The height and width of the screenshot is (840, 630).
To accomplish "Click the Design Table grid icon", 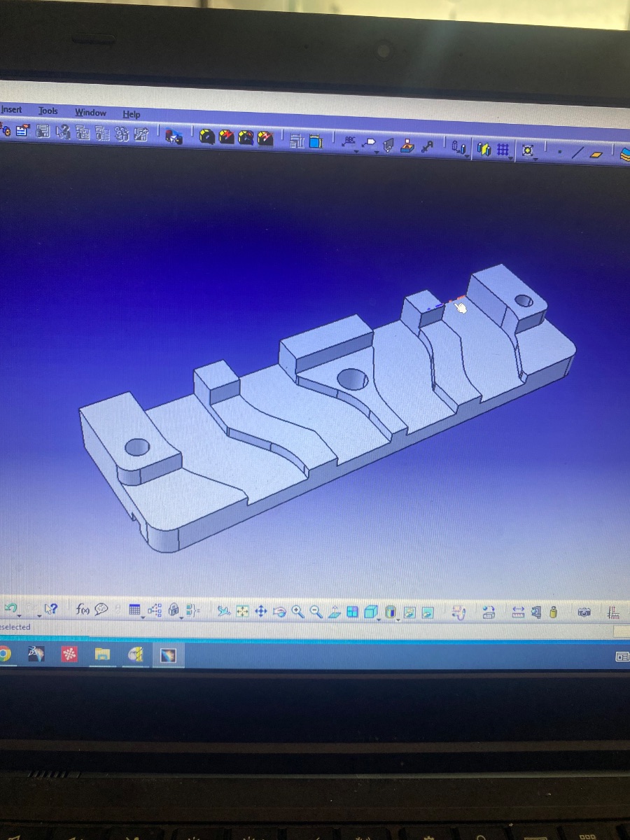I will (x=134, y=610).
